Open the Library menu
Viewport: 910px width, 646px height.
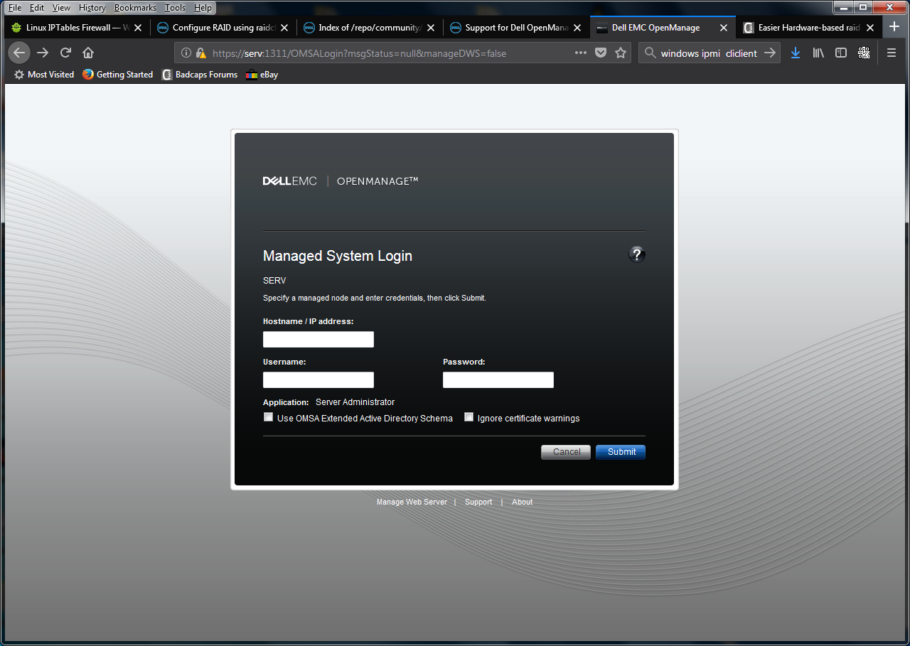point(818,53)
